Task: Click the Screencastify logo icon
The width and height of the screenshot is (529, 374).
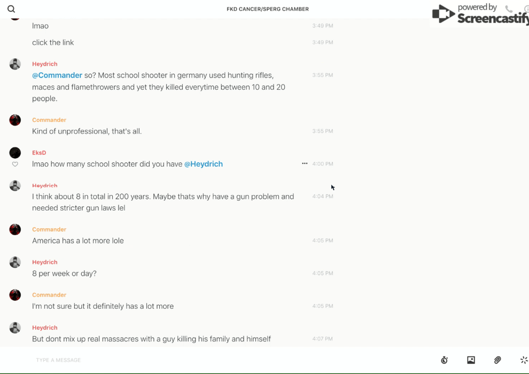Action: pos(443,14)
